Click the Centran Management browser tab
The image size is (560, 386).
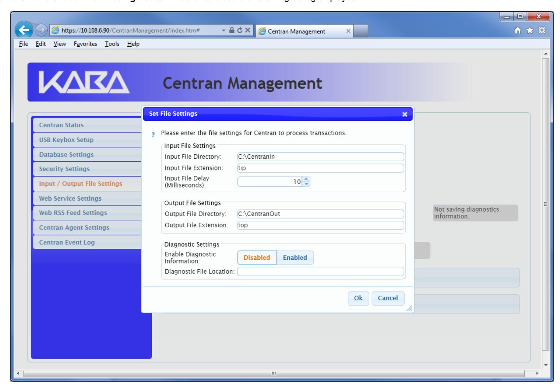pyautogui.click(x=304, y=31)
